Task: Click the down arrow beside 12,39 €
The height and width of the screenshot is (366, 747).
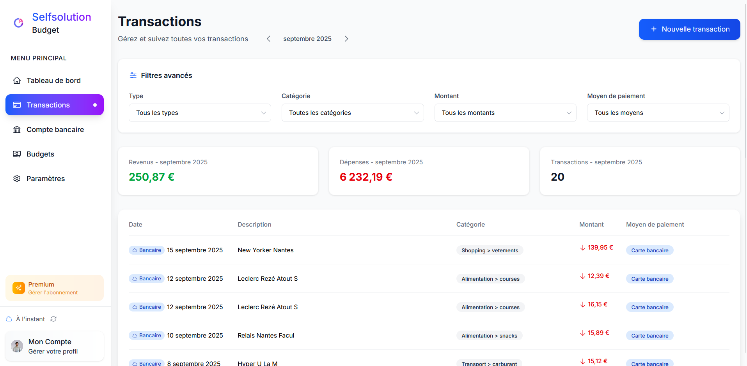Action: pyautogui.click(x=583, y=276)
